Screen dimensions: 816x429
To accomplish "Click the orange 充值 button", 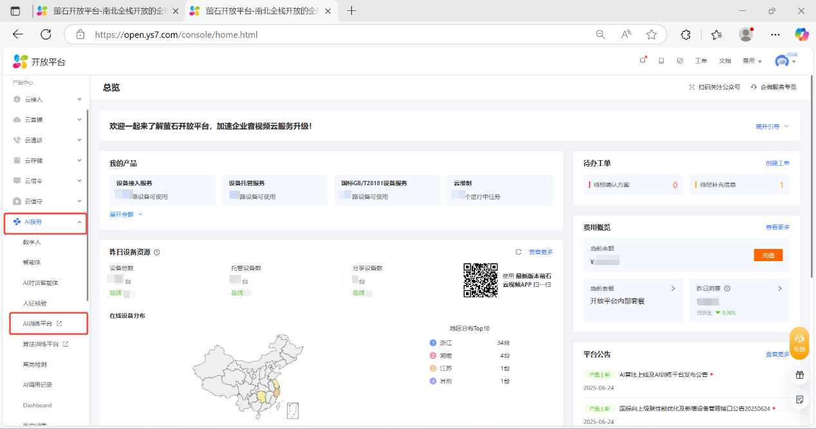I will click(x=768, y=255).
